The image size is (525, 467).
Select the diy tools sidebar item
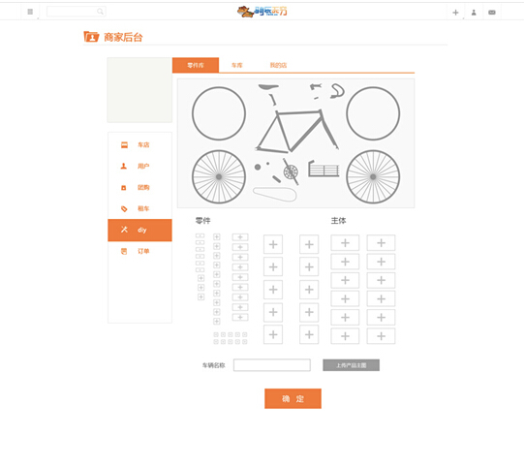tap(139, 231)
